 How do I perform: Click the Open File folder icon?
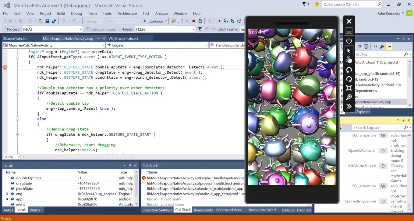[41, 21]
